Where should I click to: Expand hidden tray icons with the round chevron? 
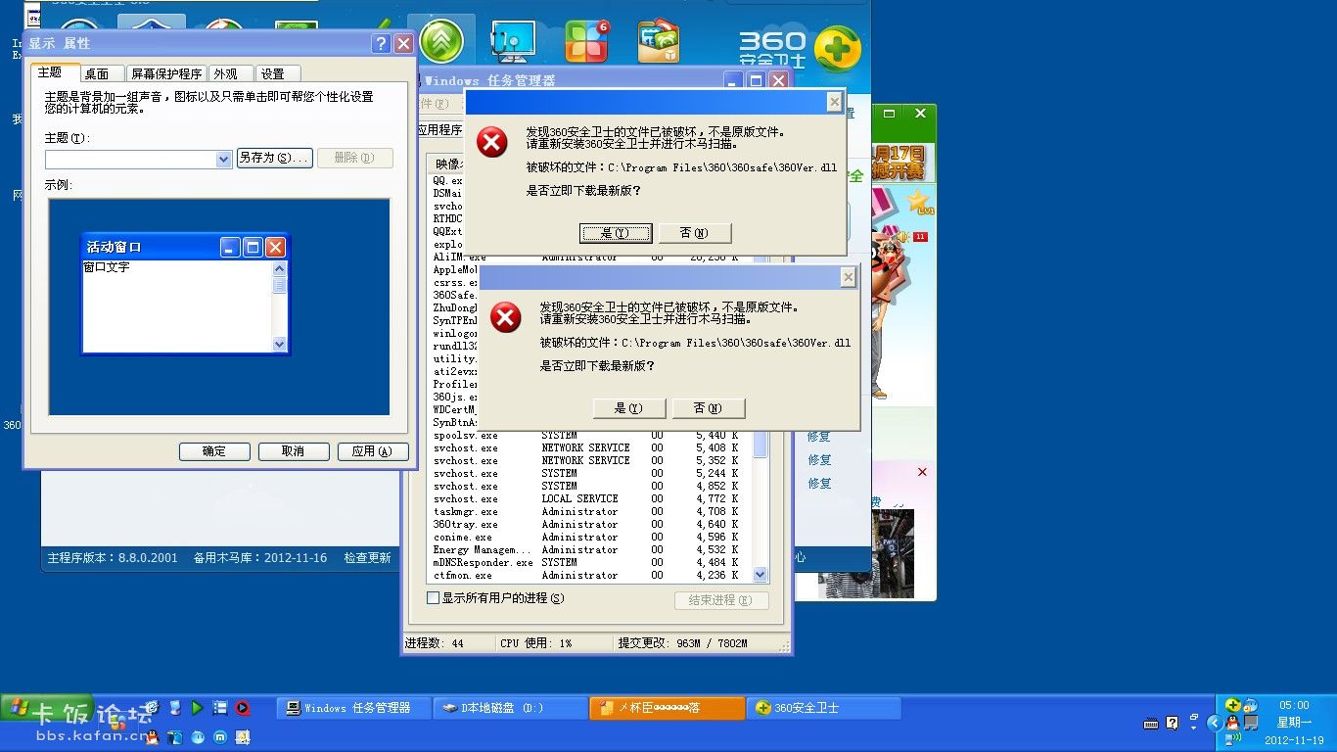(x=1215, y=723)
